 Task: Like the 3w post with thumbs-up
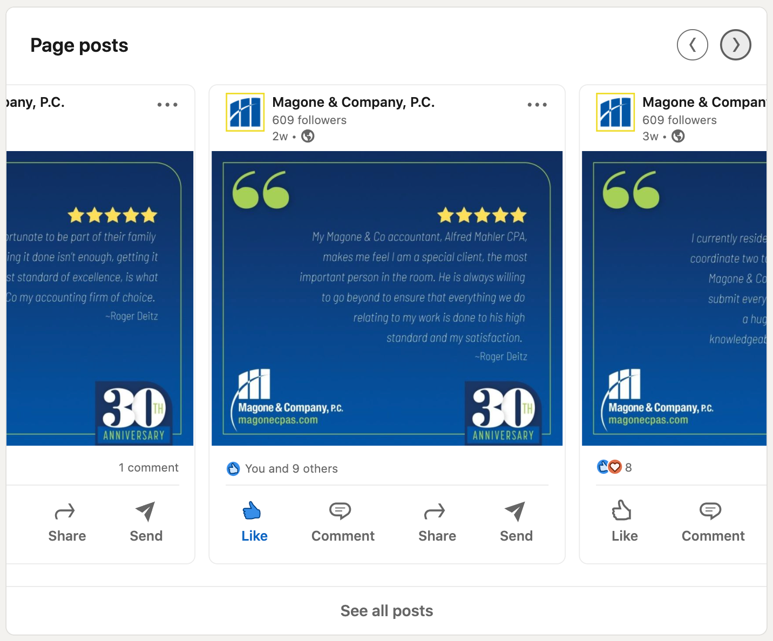pyautogui.click(x=625, y=521)
